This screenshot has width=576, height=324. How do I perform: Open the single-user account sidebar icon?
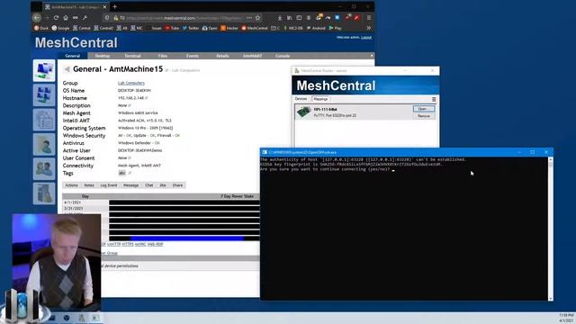[44, 144]
